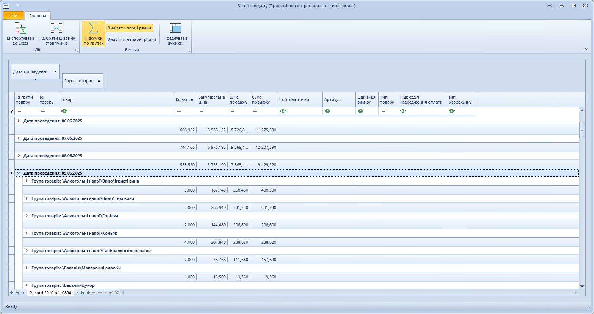
Task: Expand the Коньяк product group
Action: tap(27, 233)
